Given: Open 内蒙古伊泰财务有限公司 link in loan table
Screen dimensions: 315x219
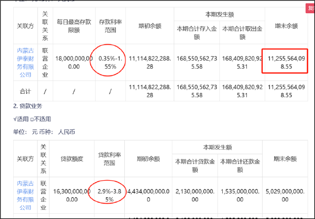Looking at the screenshot, I should pyautogui.click(x=25, y=196).
